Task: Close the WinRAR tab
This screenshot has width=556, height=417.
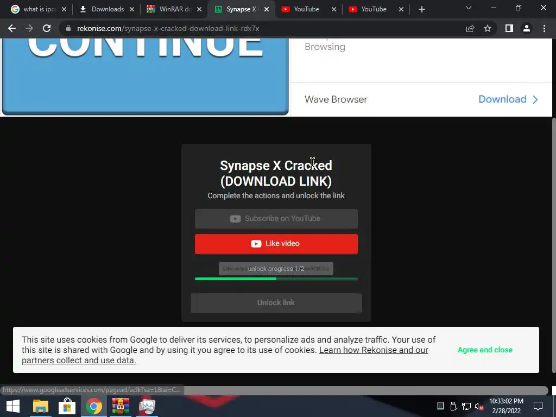Action: point(199,9)
